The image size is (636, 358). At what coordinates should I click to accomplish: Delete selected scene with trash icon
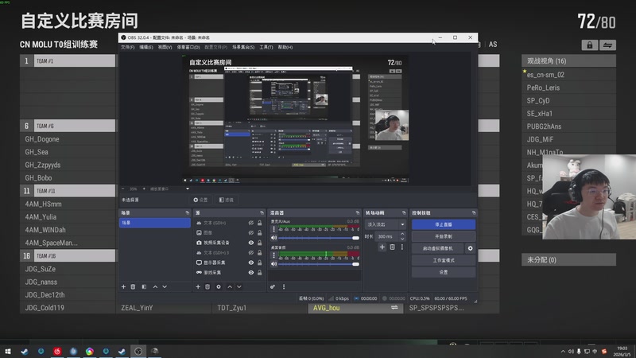point(133,286)
